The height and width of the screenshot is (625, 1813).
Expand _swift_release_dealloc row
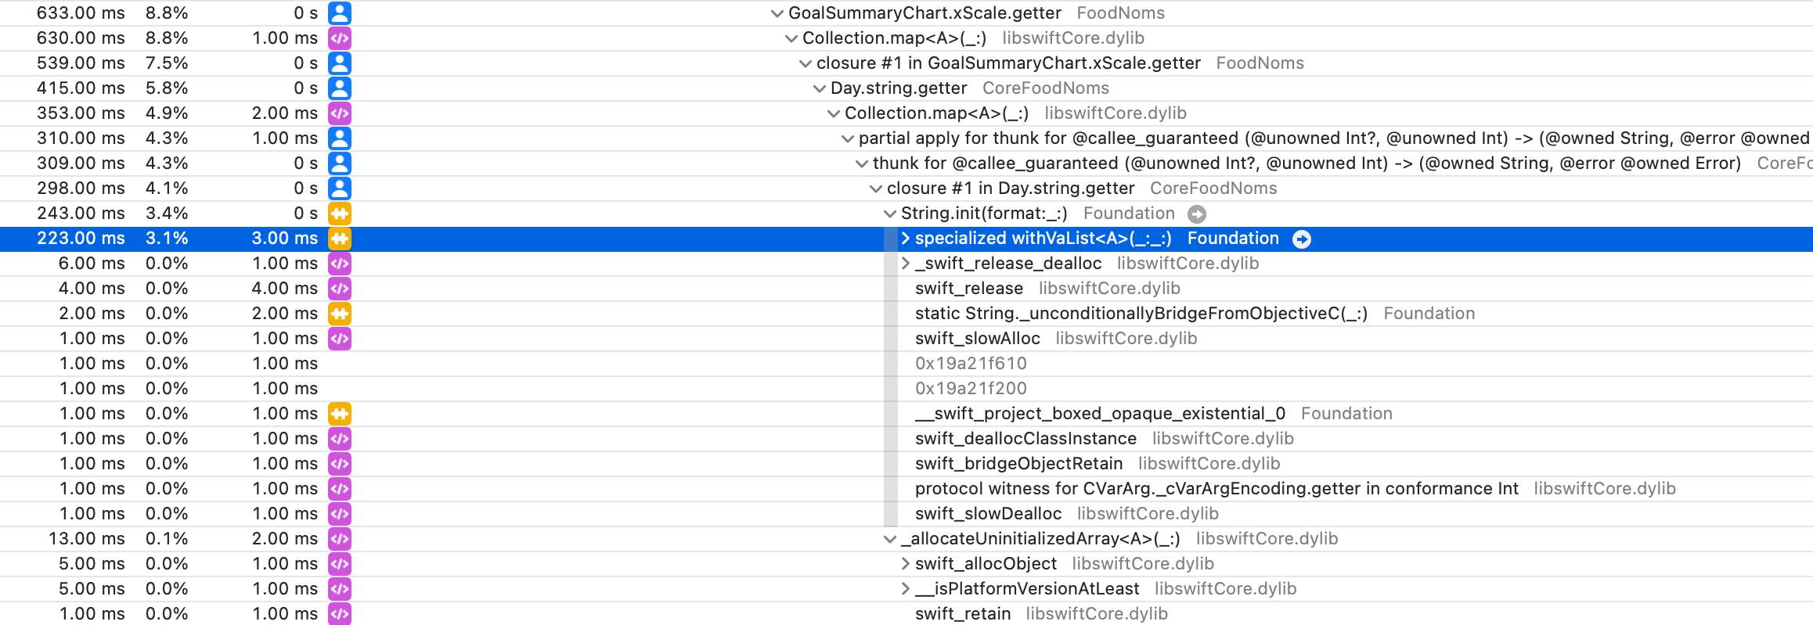905,264
